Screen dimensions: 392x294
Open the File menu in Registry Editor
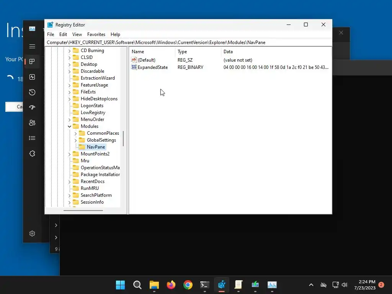(x=51, y=34)
